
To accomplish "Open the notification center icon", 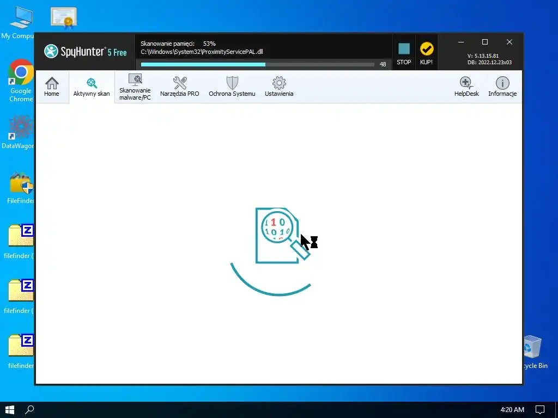I will tap(540, 410).
